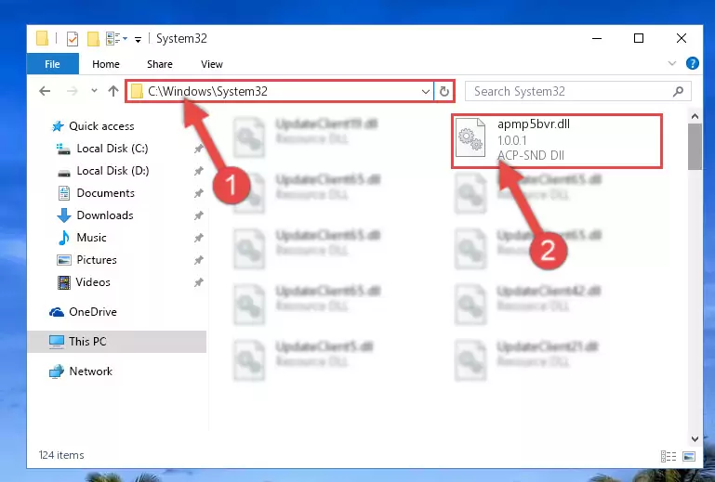Click the Search System32 field
This screenshot has height=482, width=715.
click(x=577, y=91)
